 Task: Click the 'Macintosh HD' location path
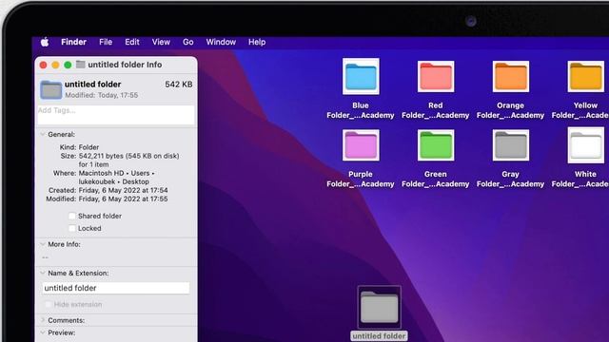[x=102, y=173]
